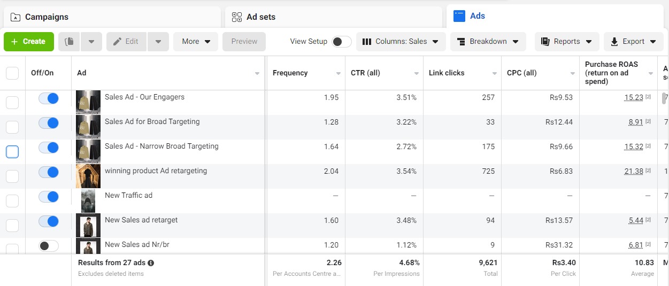Switch to the Campaigns tab
The width and height of the screenshot is (669, 286).
pyautogui.click(x=47, y=17)
